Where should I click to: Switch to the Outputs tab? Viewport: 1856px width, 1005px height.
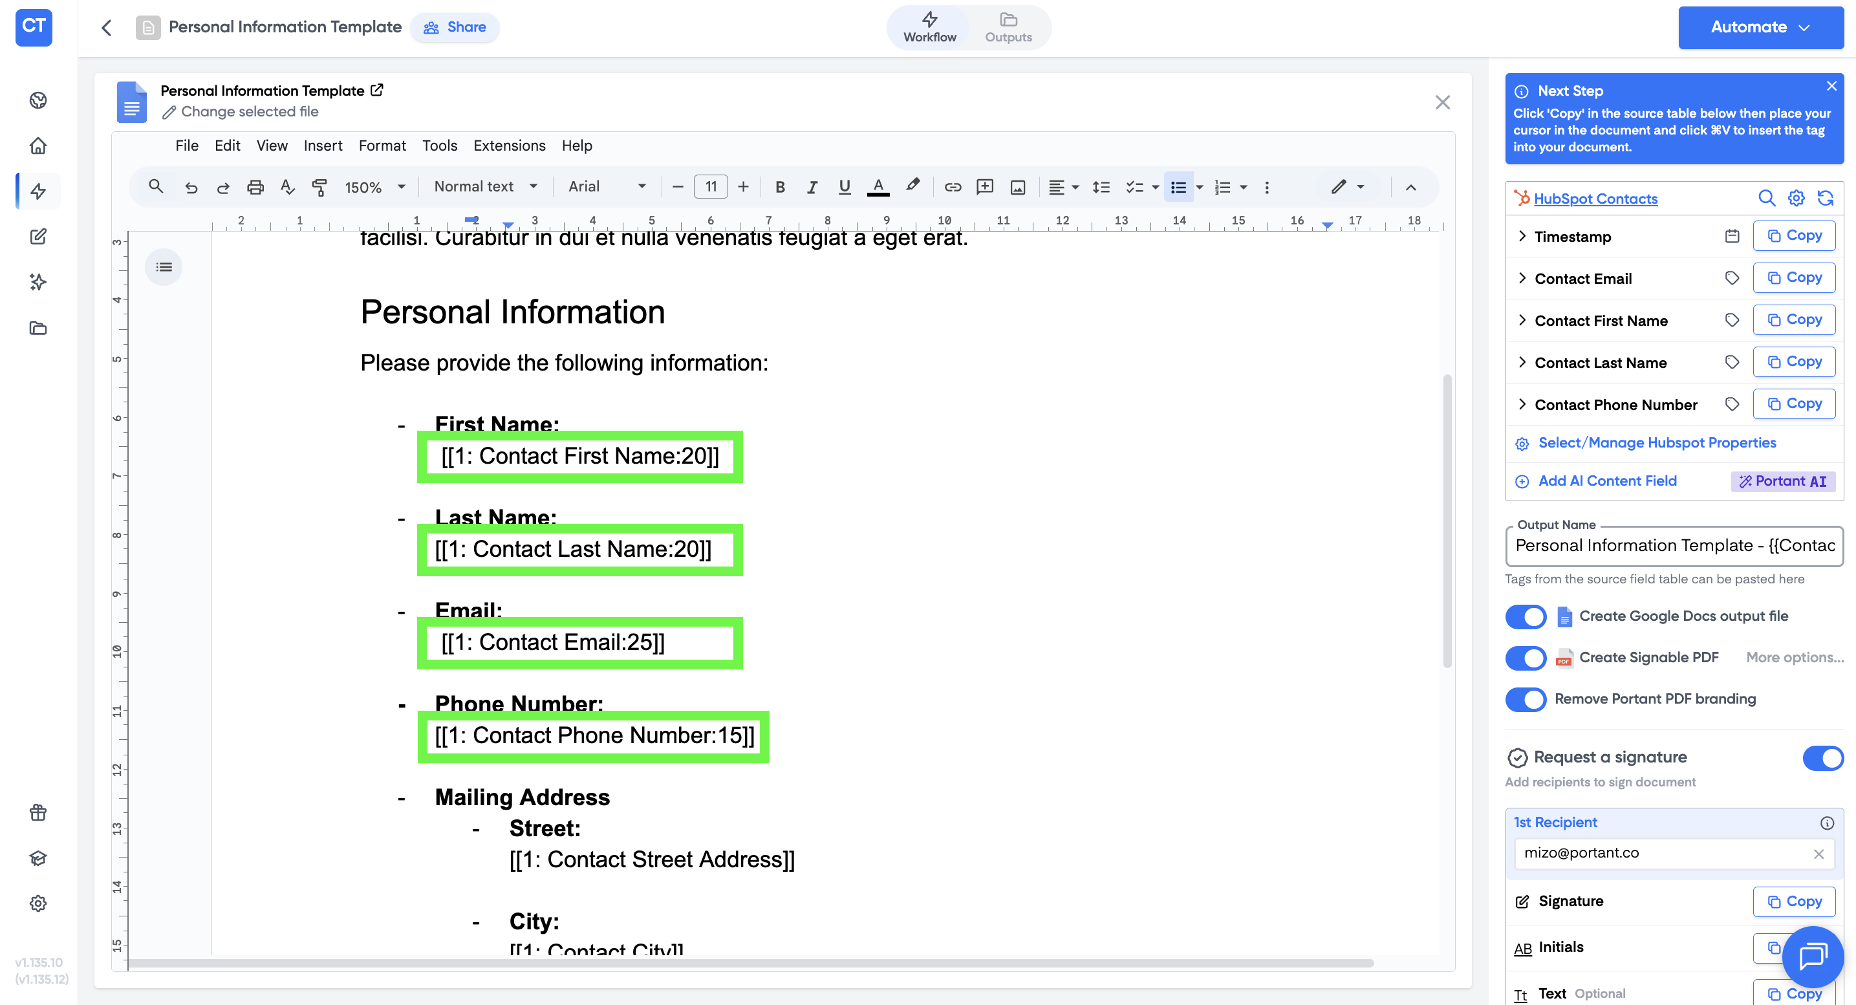tap(1008, 27)
